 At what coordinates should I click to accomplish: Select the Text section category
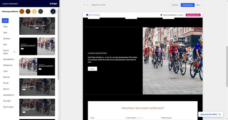[5, 32]
